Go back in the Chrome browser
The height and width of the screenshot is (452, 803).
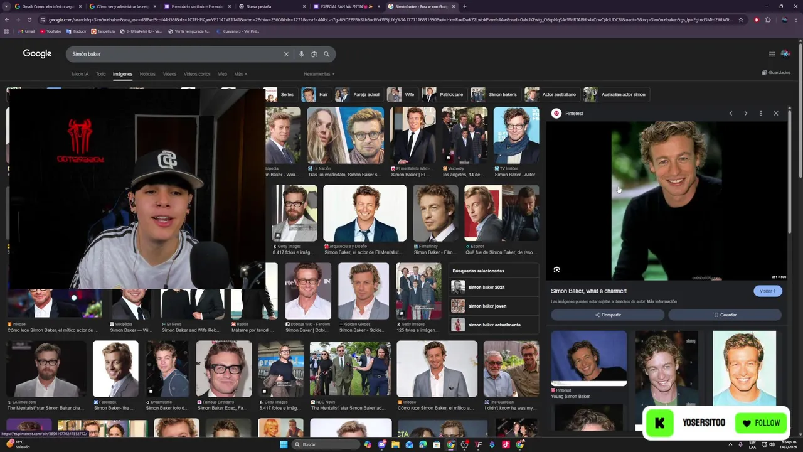coord(6,19)
